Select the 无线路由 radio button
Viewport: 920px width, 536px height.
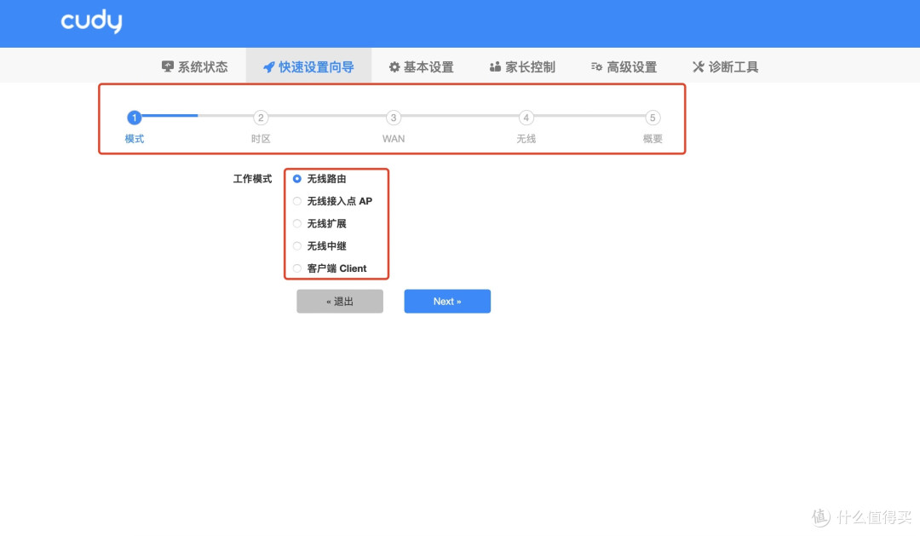point(297,178)
